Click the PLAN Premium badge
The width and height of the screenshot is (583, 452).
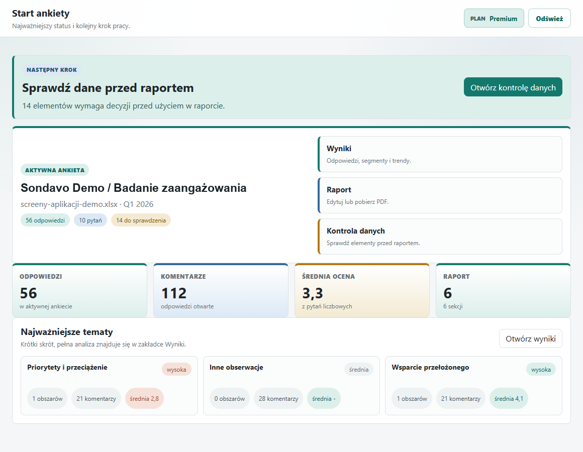click(x=494, y=19)
